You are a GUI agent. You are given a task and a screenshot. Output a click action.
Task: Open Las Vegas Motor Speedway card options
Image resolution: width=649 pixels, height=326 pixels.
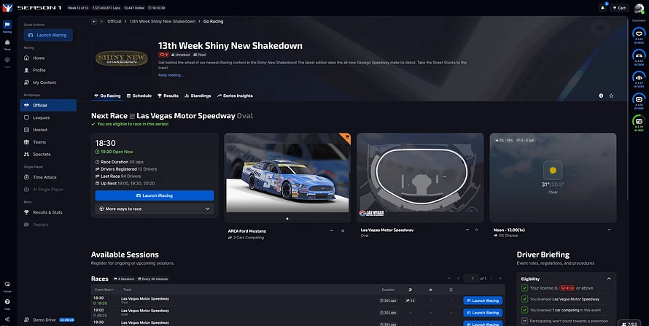(x=467, y=230)
